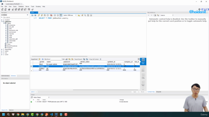Click the Insert new row icon
Viewport: 209px width, 117px height.
[x=70, y=59]
